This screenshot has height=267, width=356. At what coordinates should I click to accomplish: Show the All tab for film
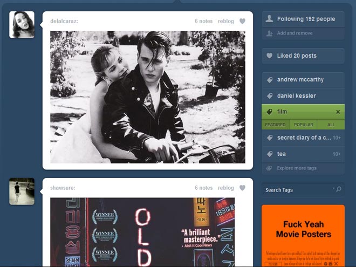pyautogui.click(x=331, y=125)
